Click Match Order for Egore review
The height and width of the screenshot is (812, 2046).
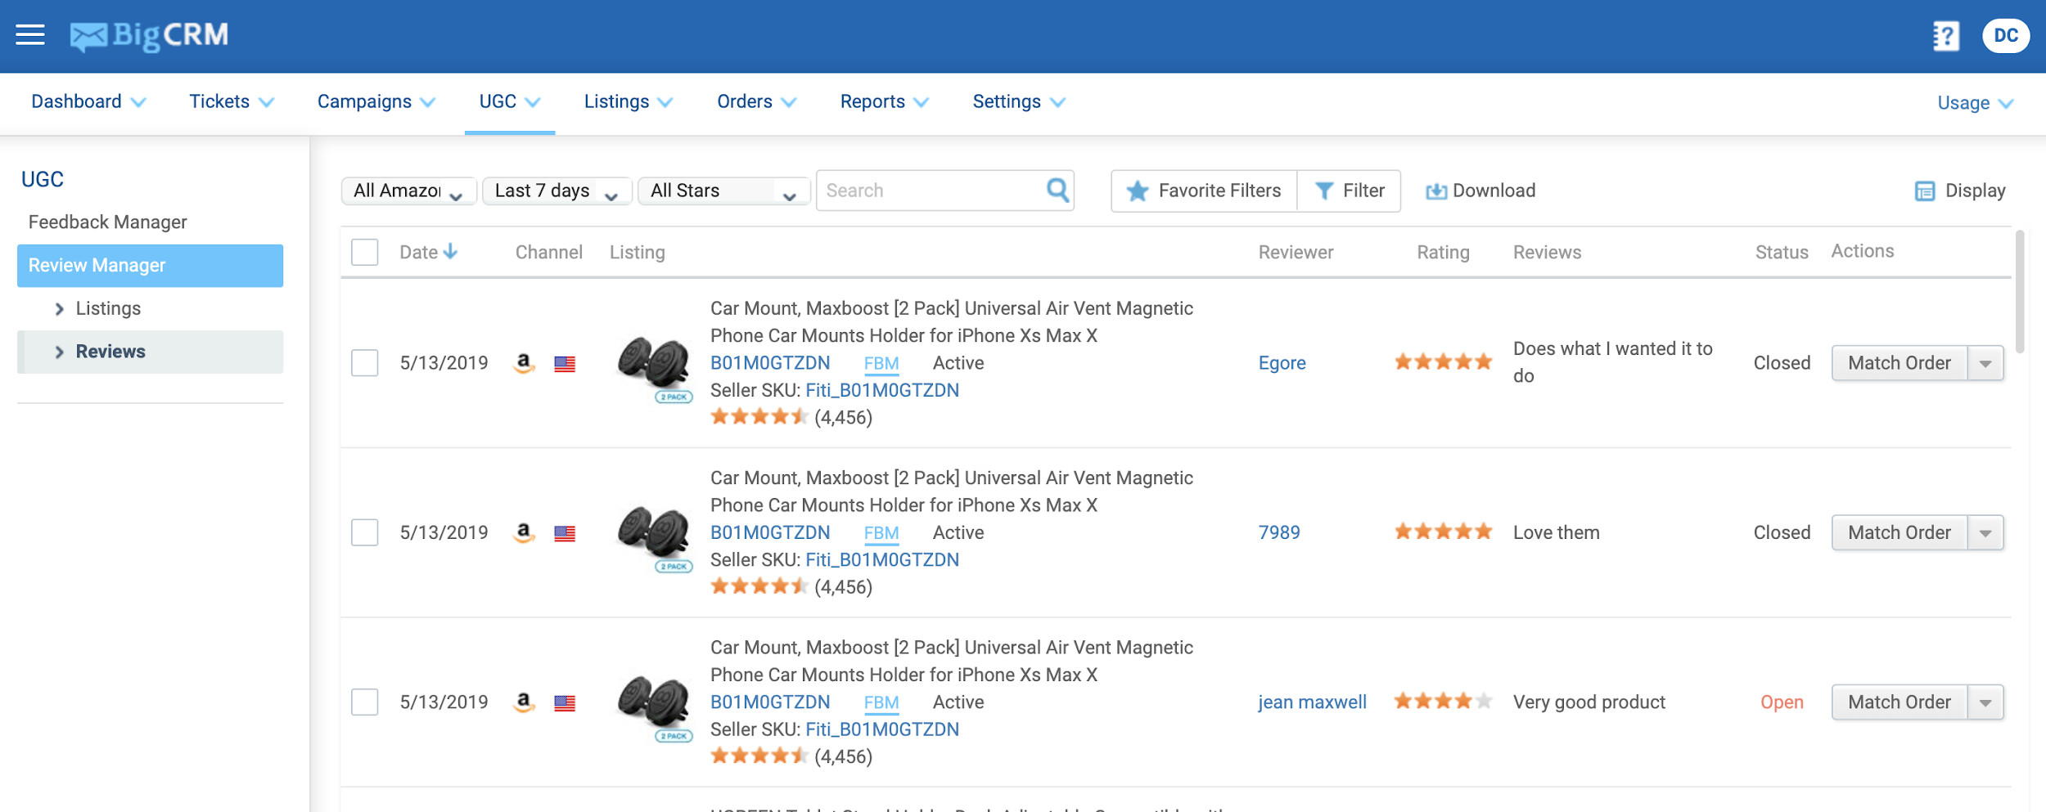point(1899,363)
